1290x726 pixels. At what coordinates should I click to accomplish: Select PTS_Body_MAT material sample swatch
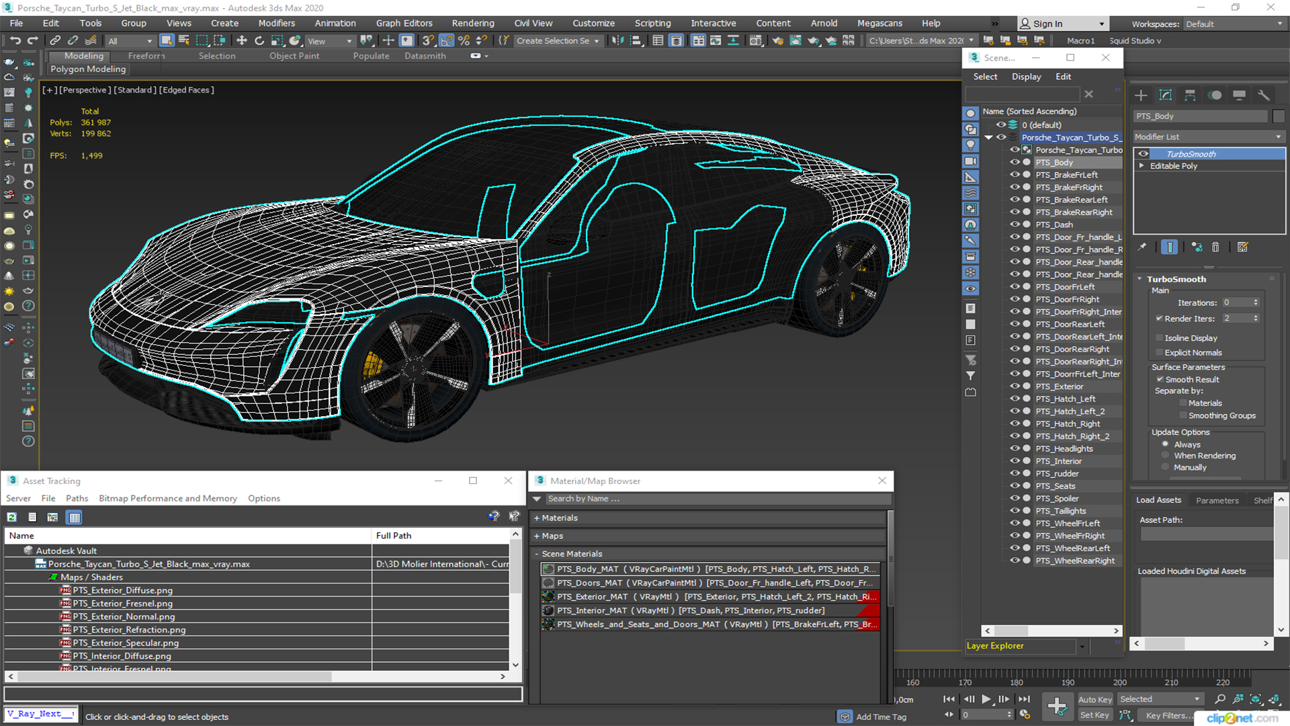pyautogui.click(x=548, y=569)
